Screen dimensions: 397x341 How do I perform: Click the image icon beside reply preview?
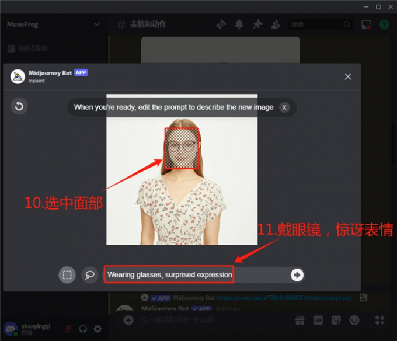pos(363,297)
